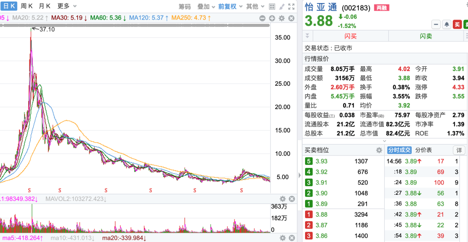The image size is (468, 242).
Task: Open the 其他 dropdown menu
Action: (255, 6)
